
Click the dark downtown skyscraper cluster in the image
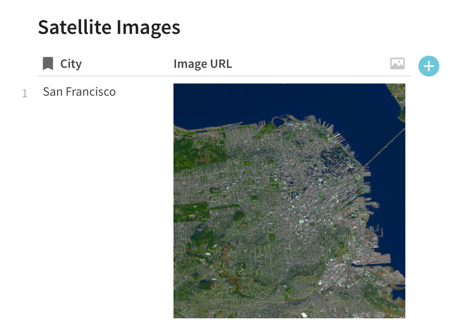[x=336, y=160]
